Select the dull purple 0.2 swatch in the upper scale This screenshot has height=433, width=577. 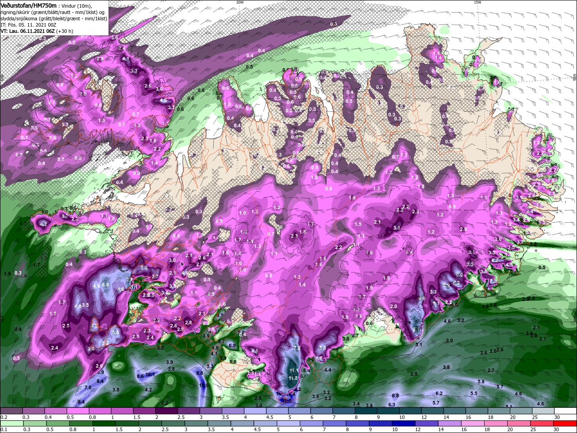pyautogui.click(x=12, y=410)
